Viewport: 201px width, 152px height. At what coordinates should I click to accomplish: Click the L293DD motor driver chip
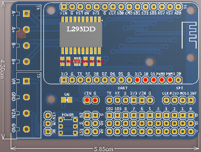(81, 33)
